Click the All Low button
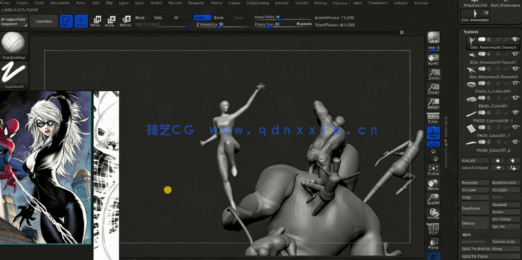The width and height of the screenshot is (522, 260). tap(475, 190)
